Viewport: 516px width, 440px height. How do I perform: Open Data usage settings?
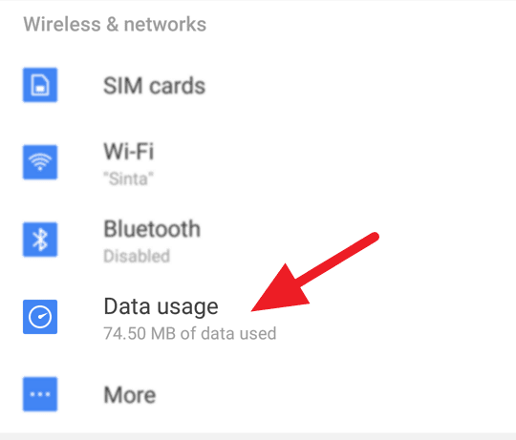(x=258, y=317)
